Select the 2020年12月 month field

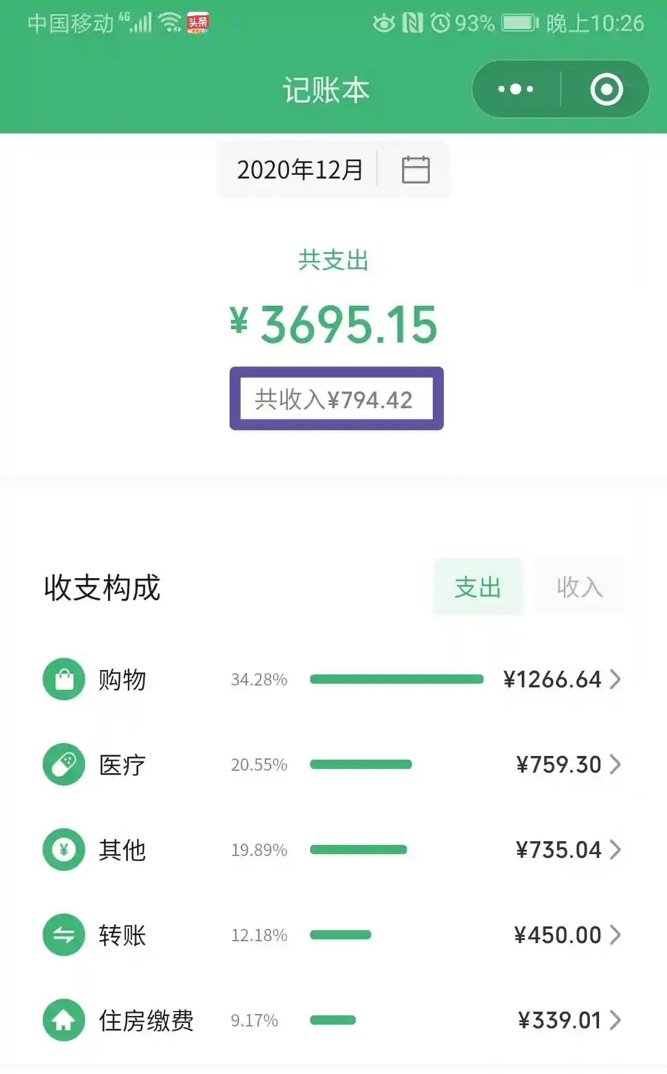point(300,170)
